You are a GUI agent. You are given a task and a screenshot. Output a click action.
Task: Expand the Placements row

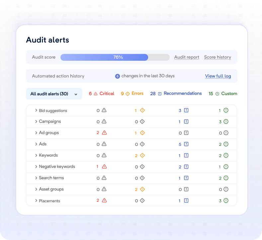[36, 200]
